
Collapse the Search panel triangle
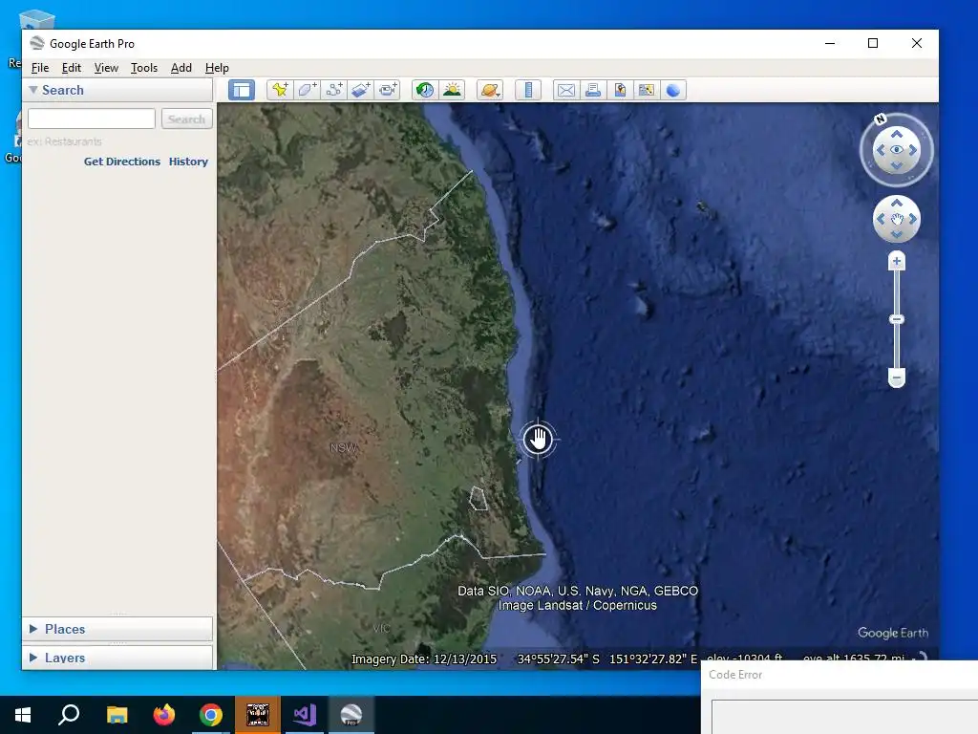tap(33, 90)
